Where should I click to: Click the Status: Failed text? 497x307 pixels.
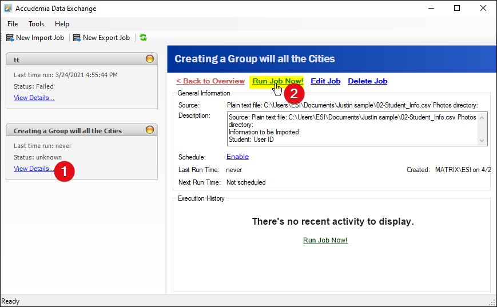click(x=34, y=86)
